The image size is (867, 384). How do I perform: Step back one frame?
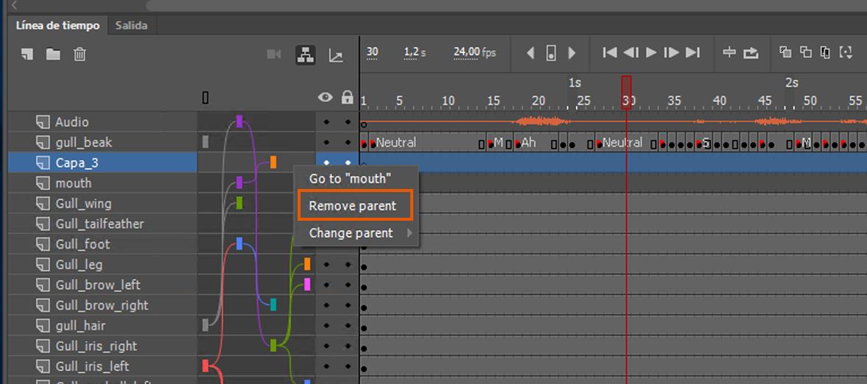pyautogui.click(x=631, y=52)
